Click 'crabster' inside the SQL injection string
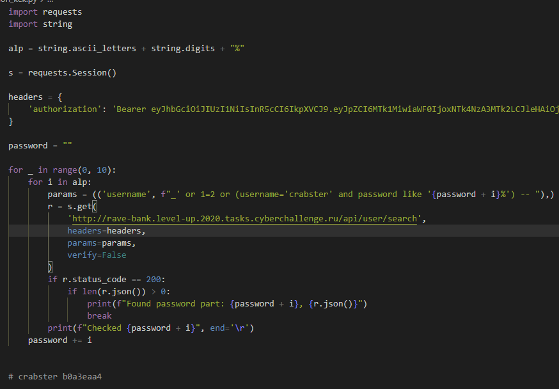559x389 pixels. click(x=308, y=194)
